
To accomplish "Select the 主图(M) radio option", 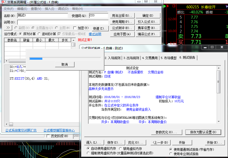I will coord(56,28).
